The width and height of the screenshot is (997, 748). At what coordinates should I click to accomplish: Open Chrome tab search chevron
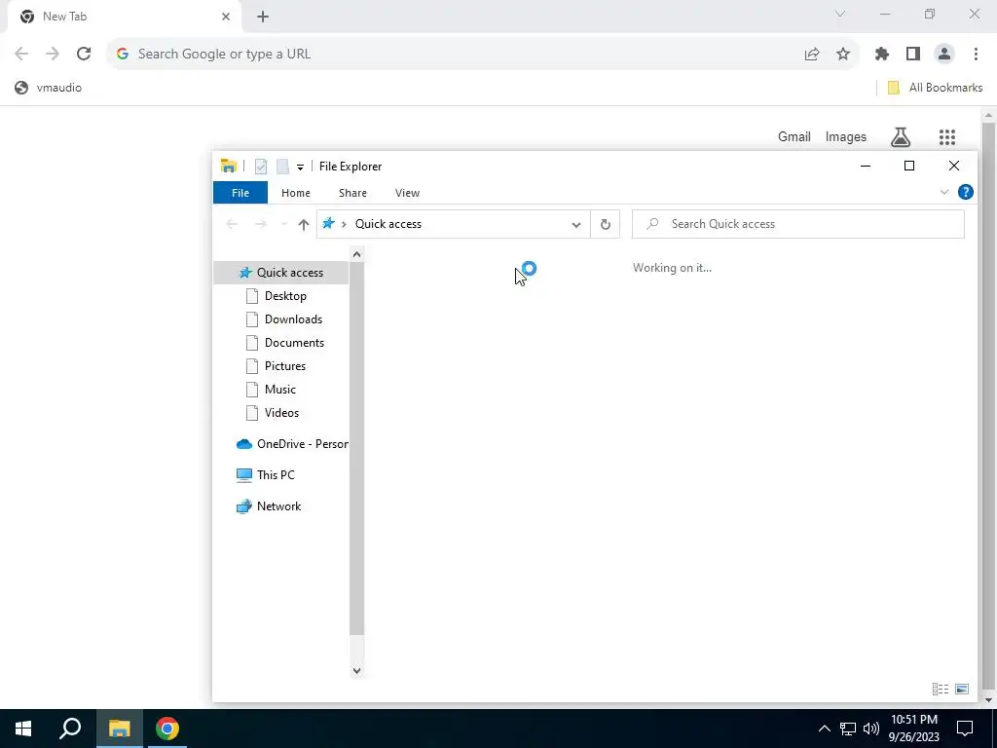pos(840,14)
